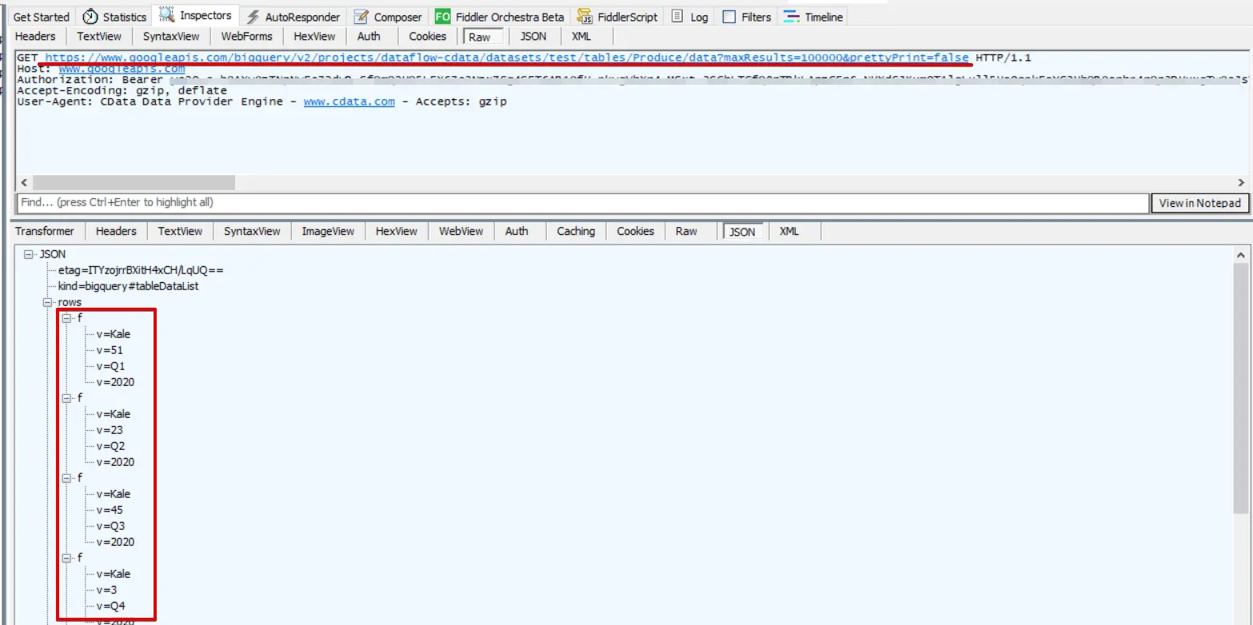Open the www.cdata.com link in User-Agent
Screen dimensions: 1253x625
click(349, 102)
